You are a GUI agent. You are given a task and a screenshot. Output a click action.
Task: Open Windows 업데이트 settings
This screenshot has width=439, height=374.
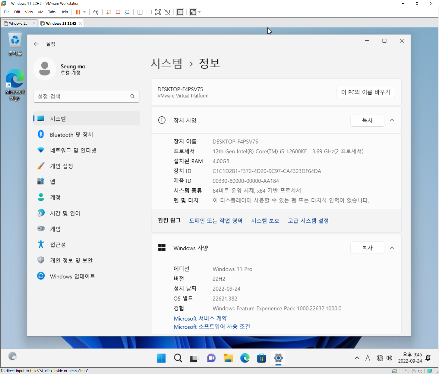click(86, 276)
